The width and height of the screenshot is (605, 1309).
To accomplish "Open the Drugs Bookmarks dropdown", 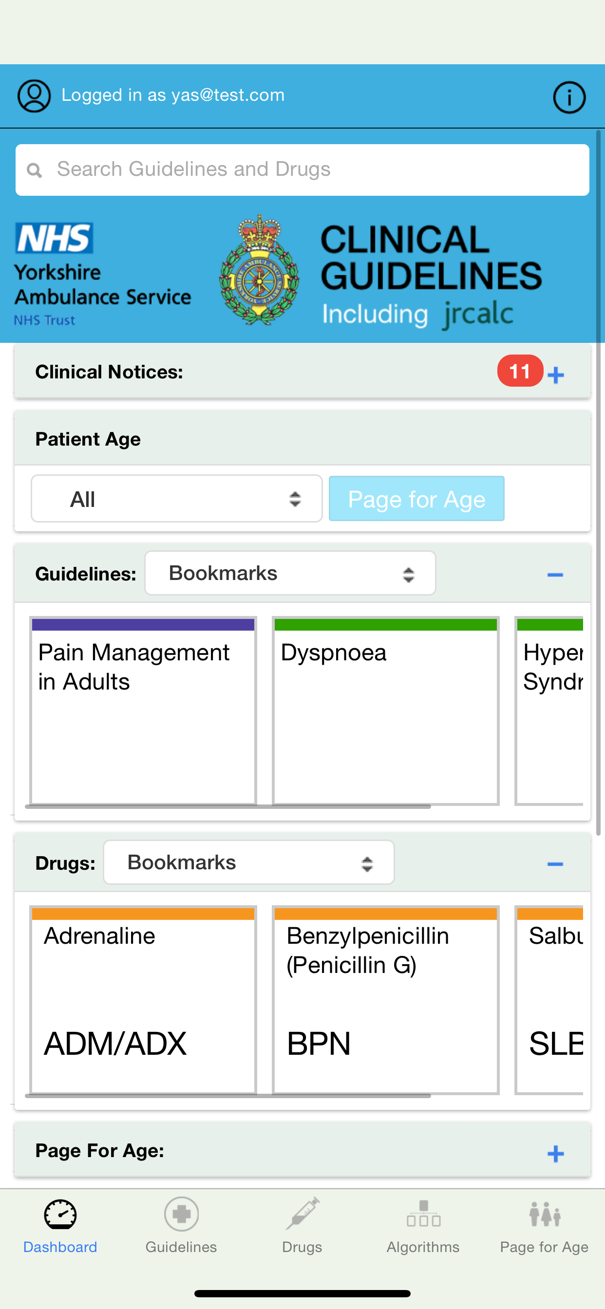I will tap(248, 863).
